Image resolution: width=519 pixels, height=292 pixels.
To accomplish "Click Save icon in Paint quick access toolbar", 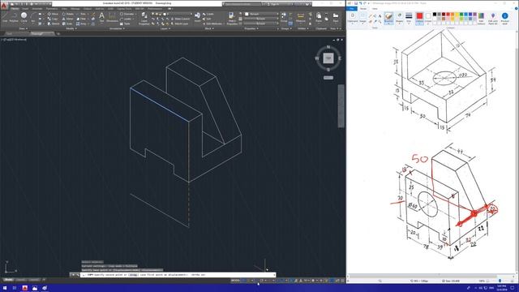I will click(356, 3).
